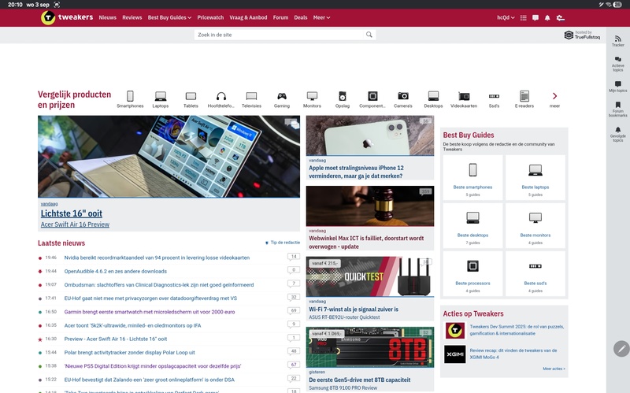The width and height of the screenshot is (630, 393).
Task: Open Forum bookmarks in the sidebar
Action: [x=618, y=109]
